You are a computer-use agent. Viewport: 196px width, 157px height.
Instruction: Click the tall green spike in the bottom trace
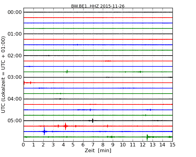pos(147,137)
